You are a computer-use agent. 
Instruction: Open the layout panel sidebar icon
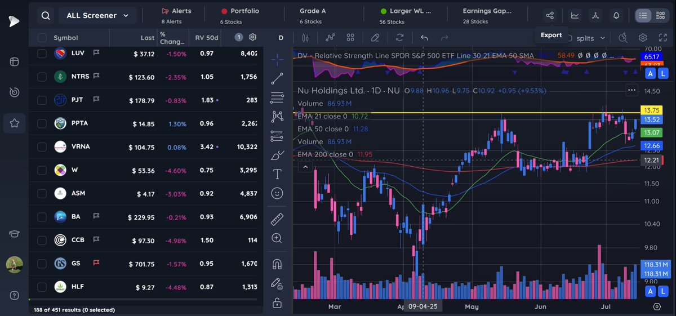[x=14, y=61]
